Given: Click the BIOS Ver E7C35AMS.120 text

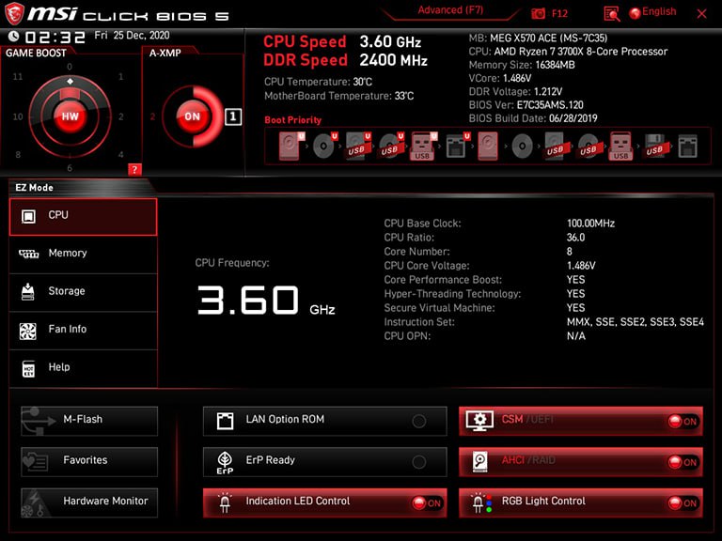Looking at the screenshot, I should [526, 105].
